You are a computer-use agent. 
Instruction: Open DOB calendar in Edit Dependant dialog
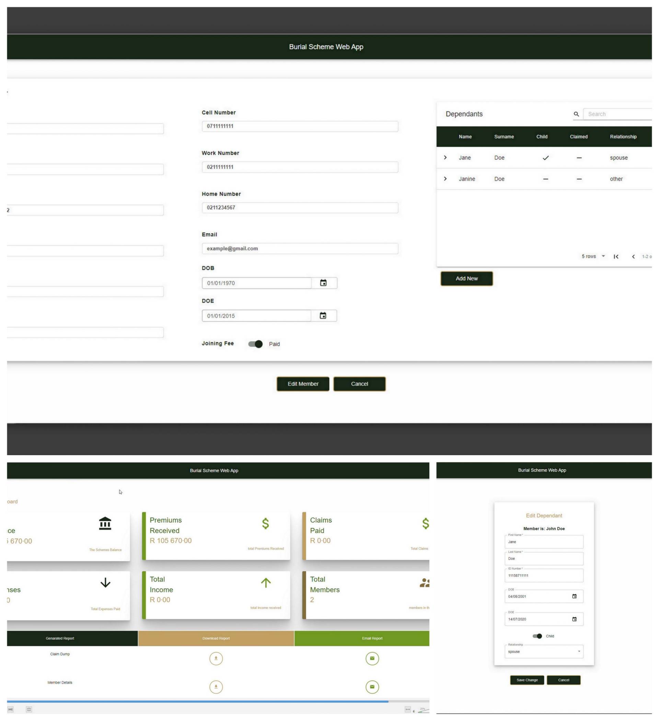[574, 596]
